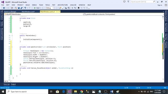The width and height of the screenshot is (168, 94).
Task: Open the TEST menu
Action: [x=54, y=5]
